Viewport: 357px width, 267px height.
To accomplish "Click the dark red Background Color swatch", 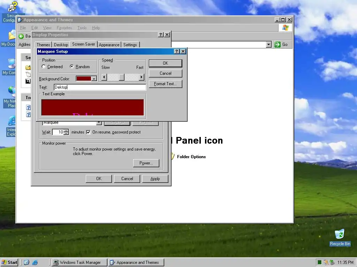I will click(x=84, y=79).
